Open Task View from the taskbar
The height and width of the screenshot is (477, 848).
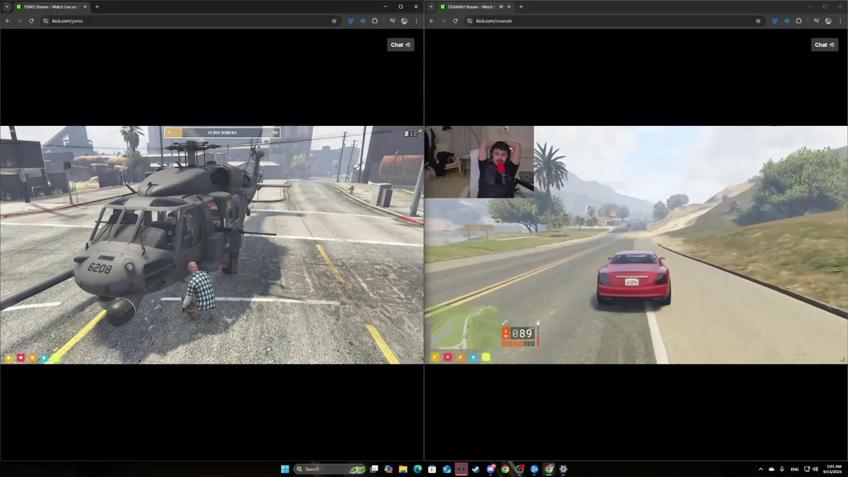point(374,469)
